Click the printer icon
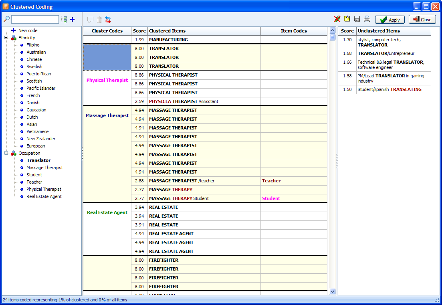Image resolution: width=442 pixels, height=305 pixels. [x=367, y=19]
